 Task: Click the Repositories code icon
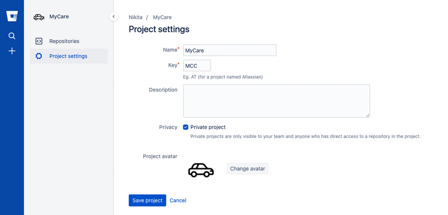pos(39,41)
